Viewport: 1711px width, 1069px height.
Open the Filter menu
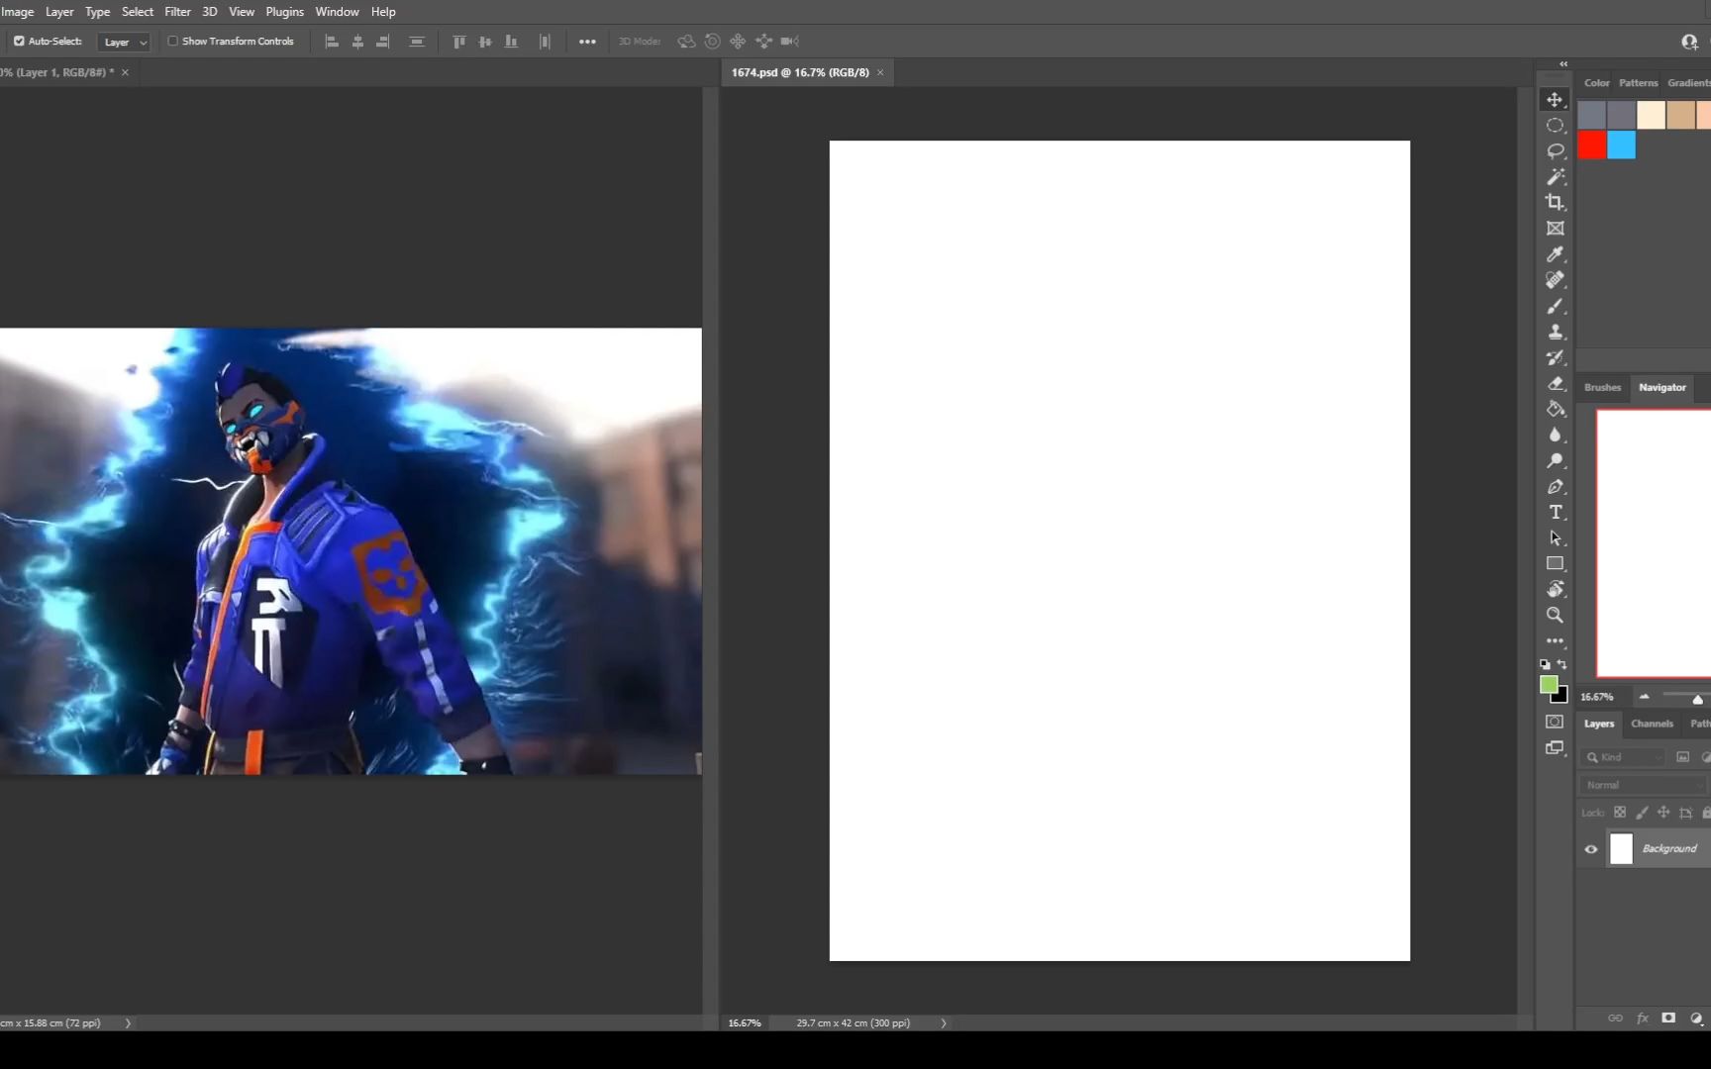[x=177, y=12]
